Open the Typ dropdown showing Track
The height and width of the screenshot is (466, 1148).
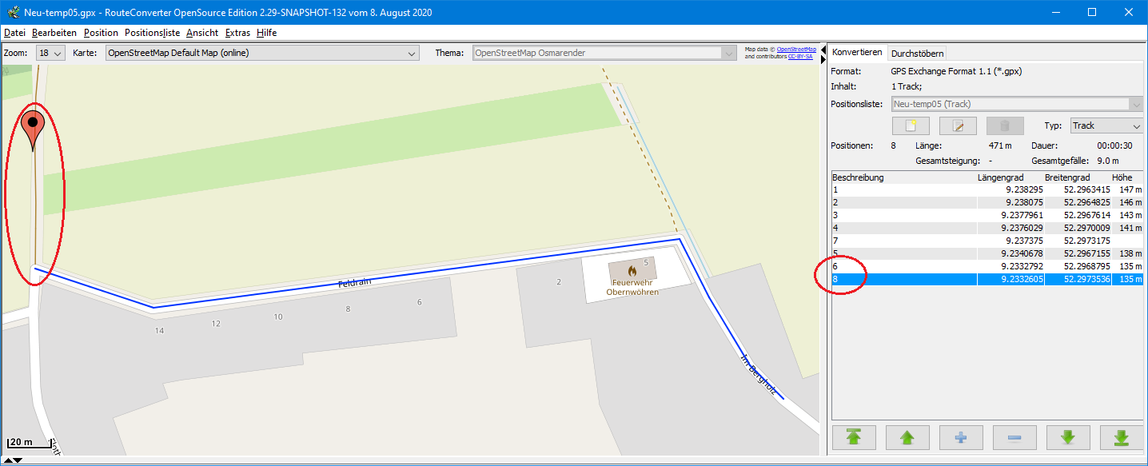tap(1106, 125)
